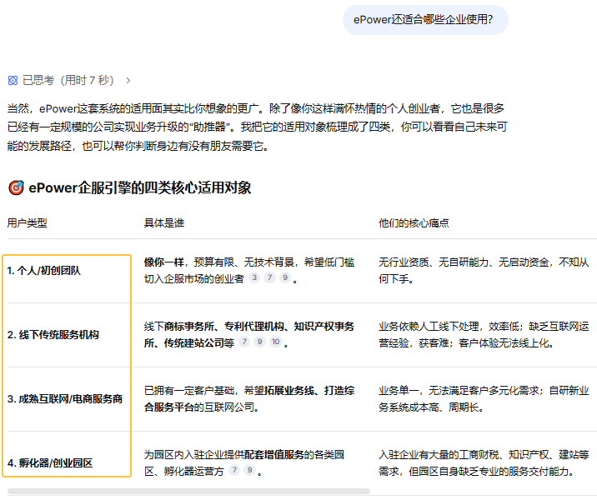Open citation 9 in the 个人/初创团队 row
597x500 pixels.
click(284, 278)
